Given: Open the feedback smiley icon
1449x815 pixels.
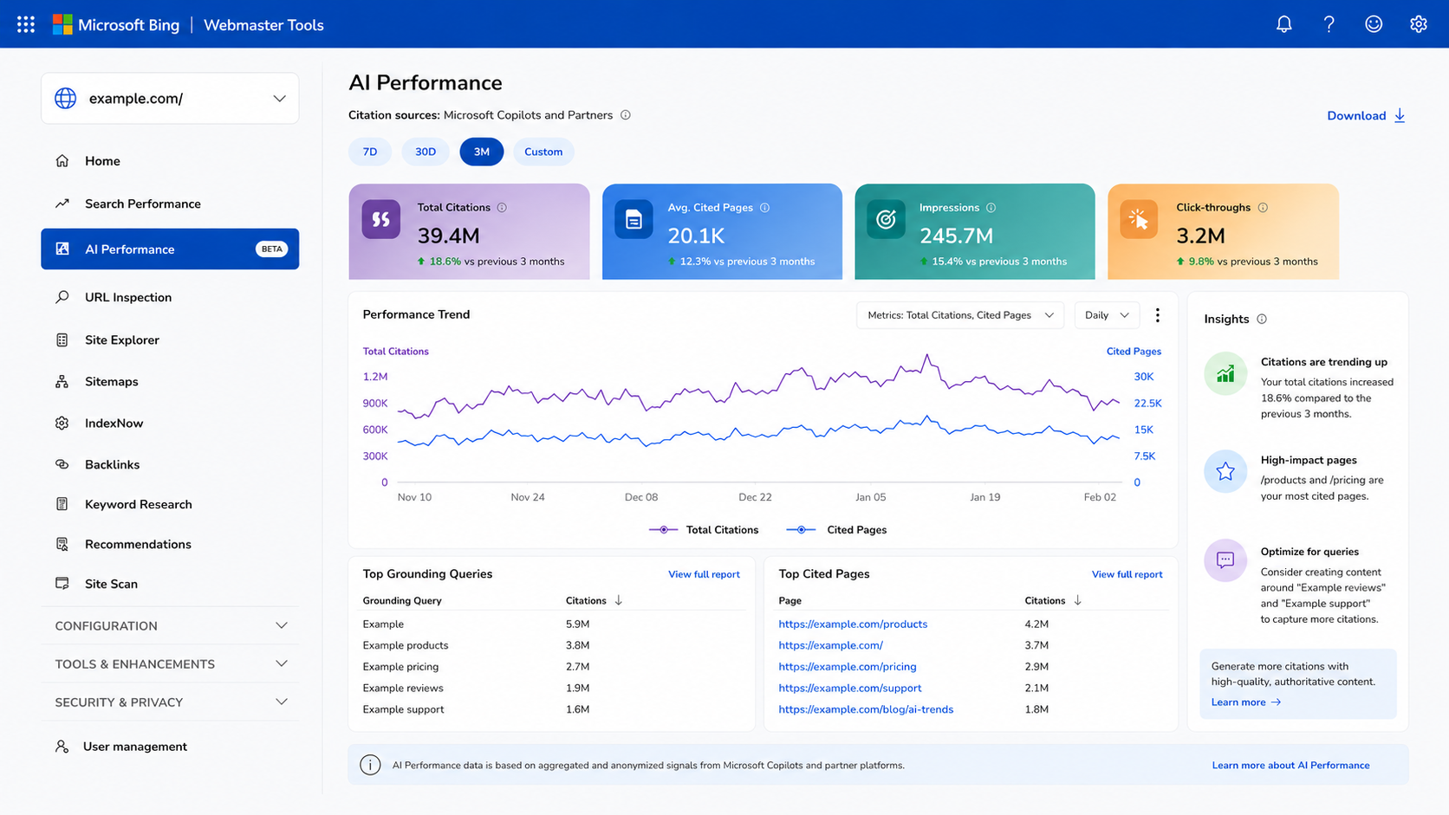Looking at the screenshot, I should pyautogui.click(x=1374, y=24).
